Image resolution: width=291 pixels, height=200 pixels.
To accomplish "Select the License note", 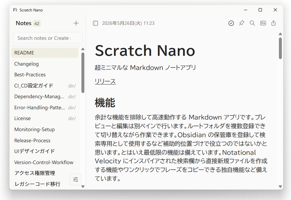I will (45, 118).
